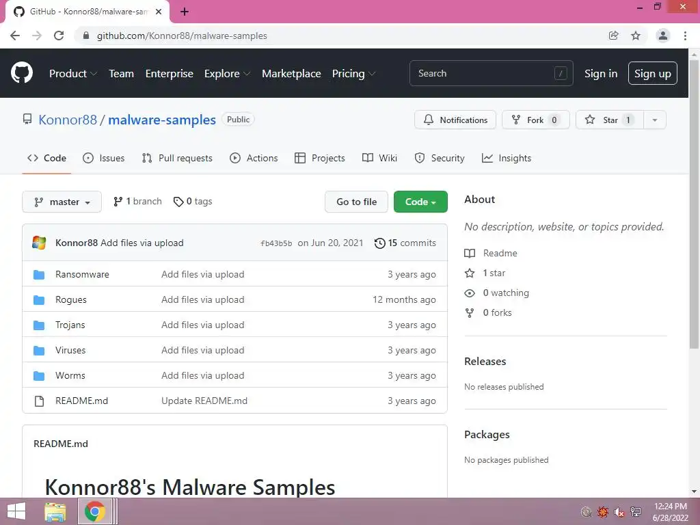Open the Enterprise nav link
The width and height of the screenshot is (700, 525).
(170, 74)
